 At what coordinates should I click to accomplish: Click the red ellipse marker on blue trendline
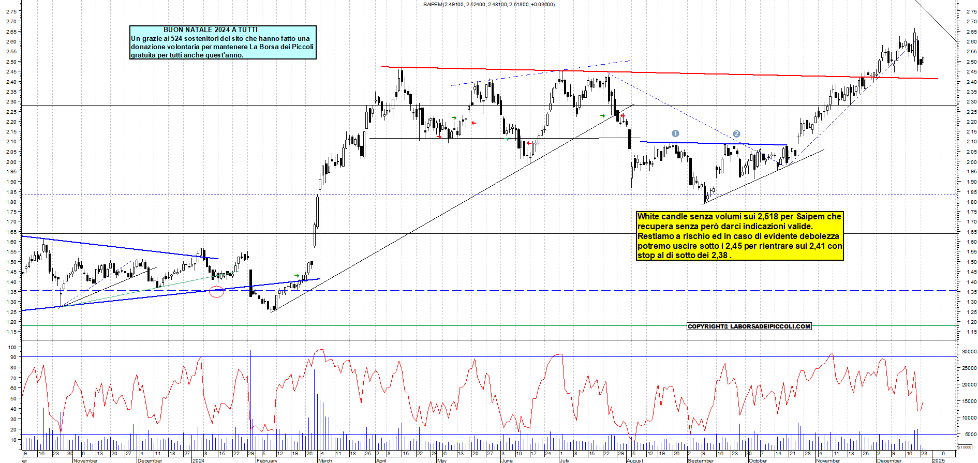217,291
